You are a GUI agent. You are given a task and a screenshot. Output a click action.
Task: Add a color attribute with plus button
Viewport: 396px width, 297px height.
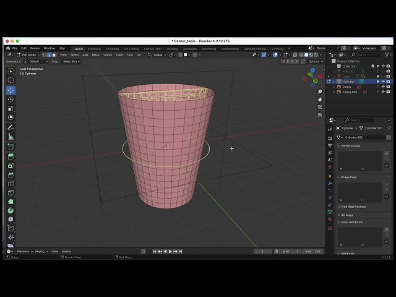tap(387, 230)
